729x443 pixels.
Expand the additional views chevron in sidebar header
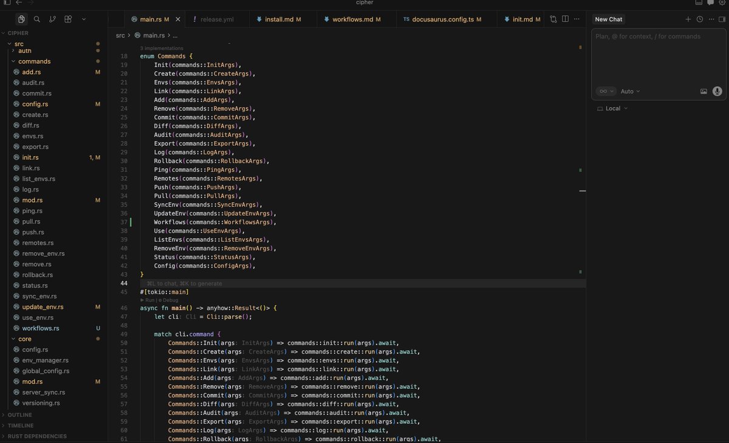[84, 19]
